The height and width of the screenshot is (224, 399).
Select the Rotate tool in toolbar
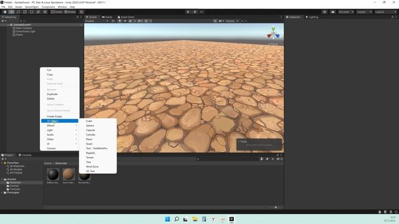tap(18, 12)
